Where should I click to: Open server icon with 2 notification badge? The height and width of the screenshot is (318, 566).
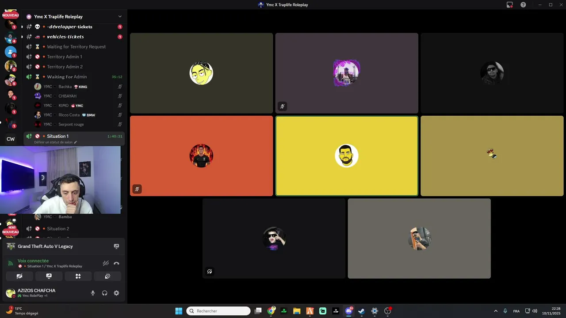[11, 66]
